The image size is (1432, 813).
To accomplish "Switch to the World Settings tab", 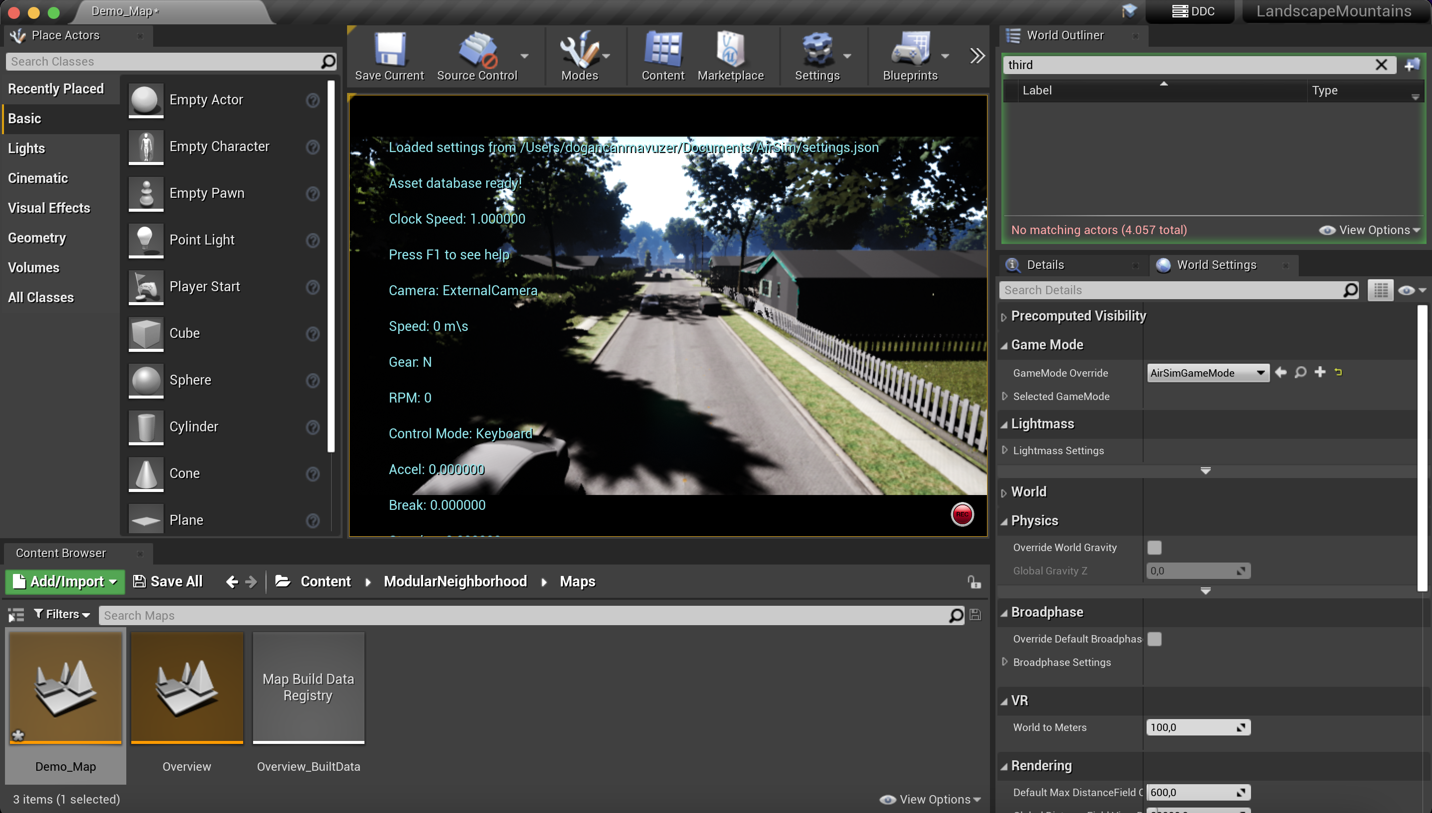I will 1216,265.
